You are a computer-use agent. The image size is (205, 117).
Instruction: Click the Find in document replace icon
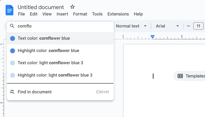pyautogui.click(x=12, y=92)
